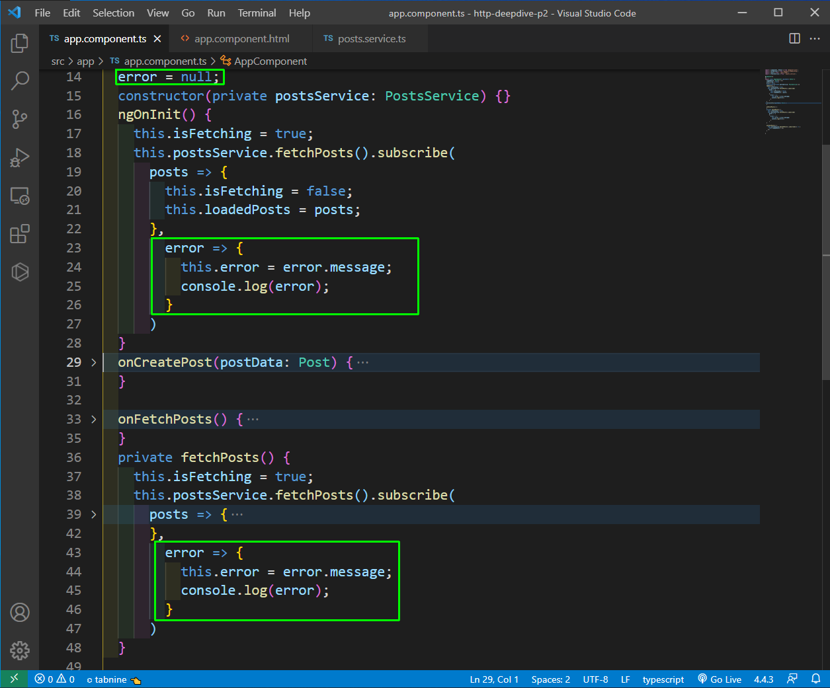Open the Selection menu
The width and height of the screenshot is (830, 688).
coord(113,13)
